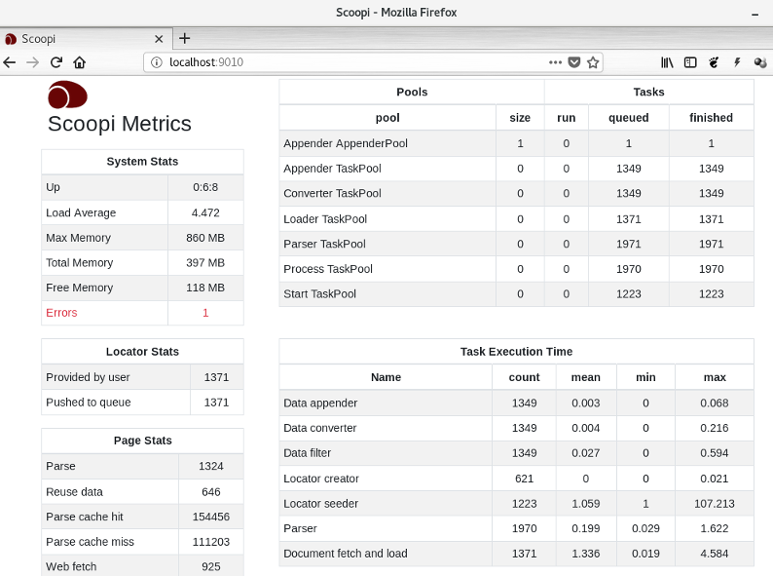This screenshot has height=576, width=773.
Task: Save page to Pocket icon
Action: point(574,62)
